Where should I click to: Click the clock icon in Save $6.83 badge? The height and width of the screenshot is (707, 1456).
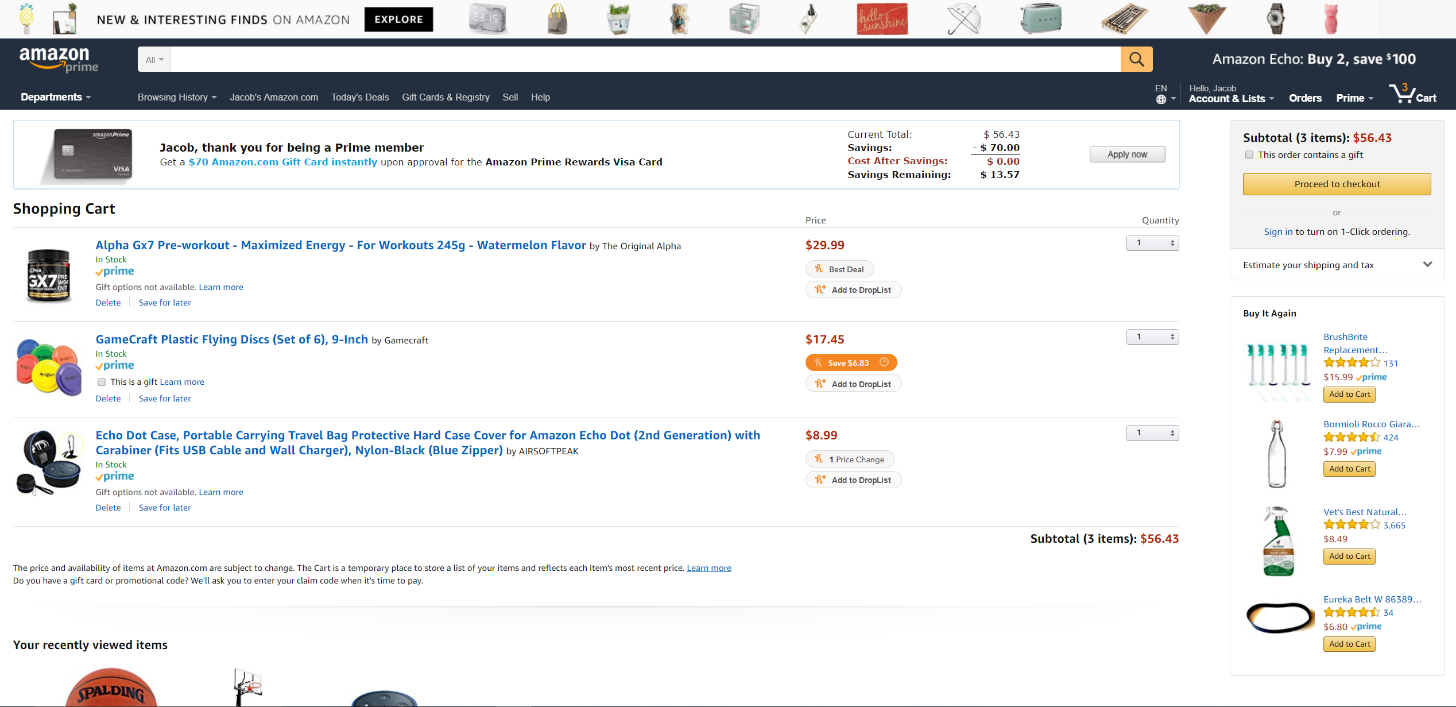point(884,362)
